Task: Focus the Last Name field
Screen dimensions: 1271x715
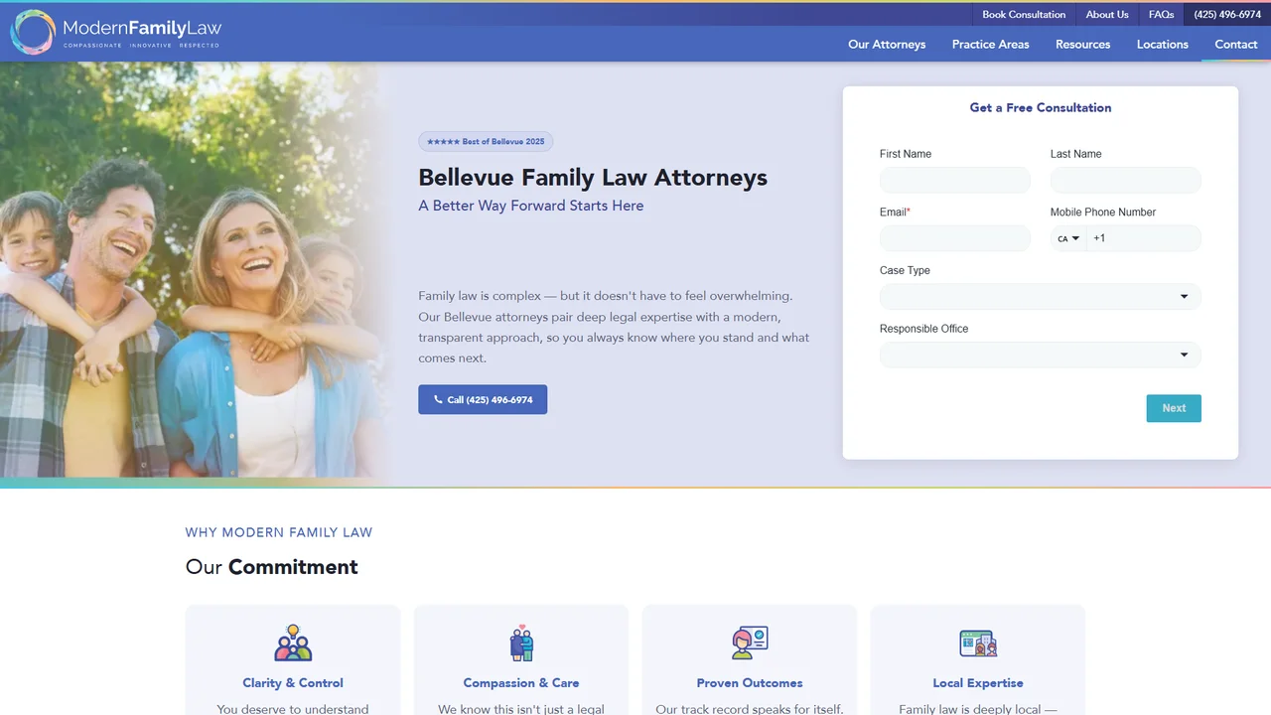Action: [1126, 181]
